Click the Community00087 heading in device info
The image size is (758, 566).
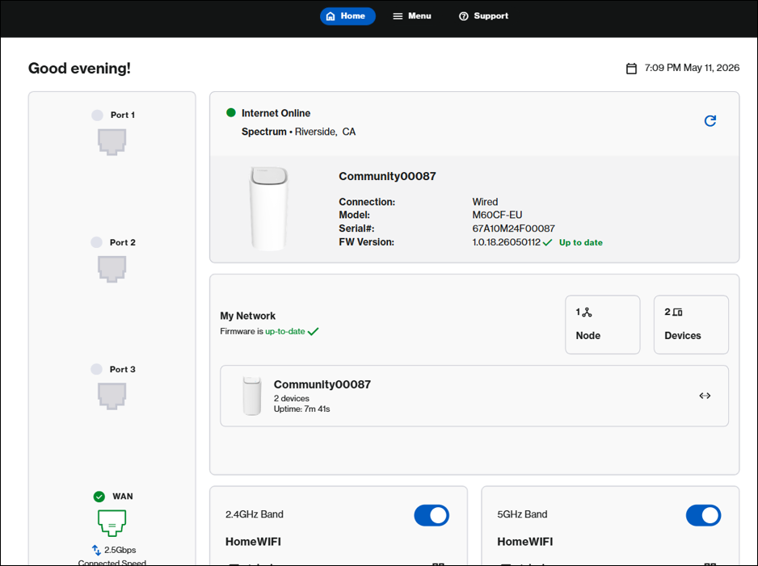coord(387,176)
